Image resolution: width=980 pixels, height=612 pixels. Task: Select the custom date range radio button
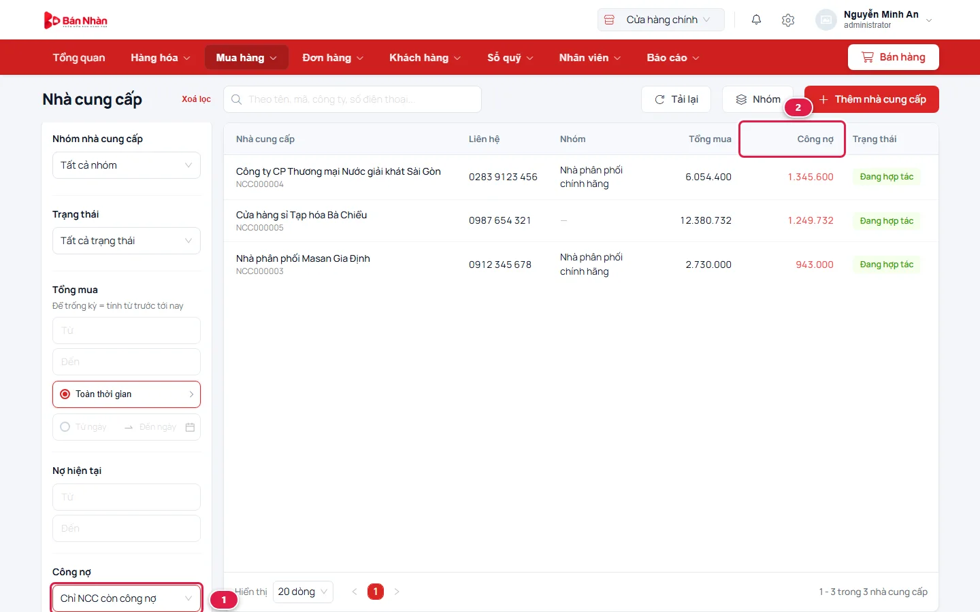(x=65, y=427)
